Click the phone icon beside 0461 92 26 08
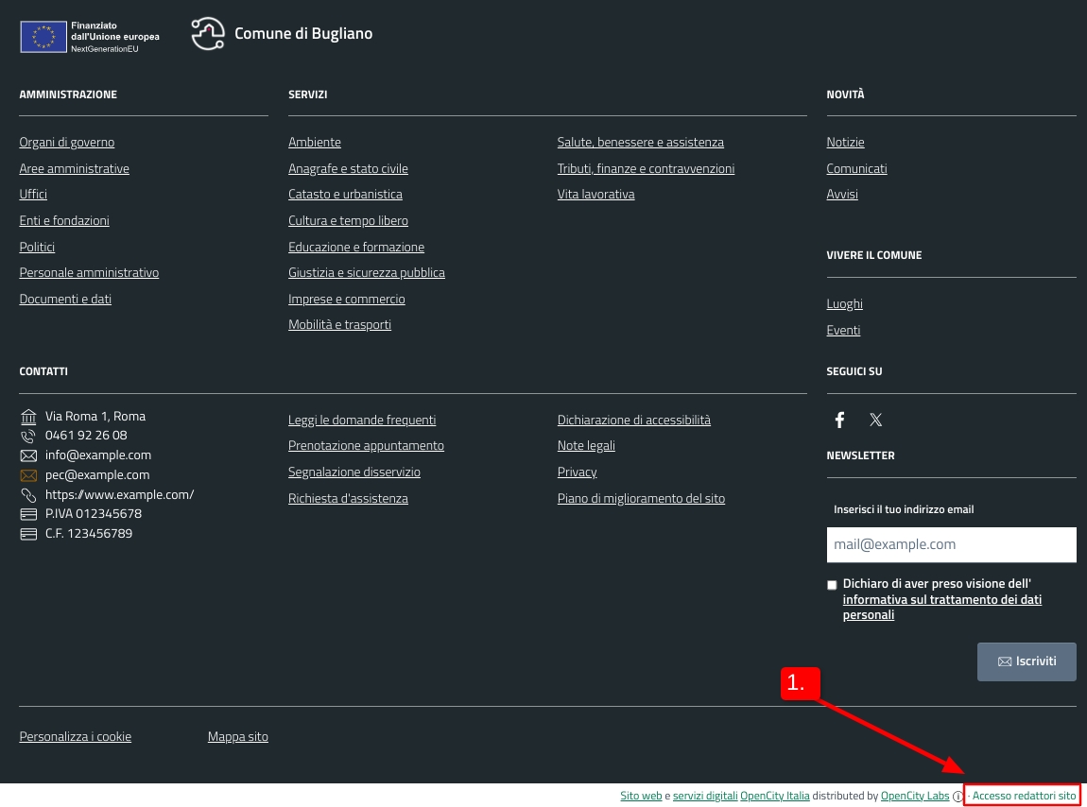1087x807 pixels. pos(28,436)
